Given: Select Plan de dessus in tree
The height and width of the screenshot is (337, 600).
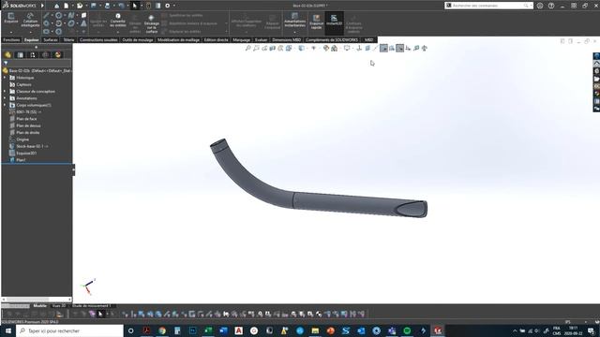Looking at the screenshot, I should [x=28, y=125].
